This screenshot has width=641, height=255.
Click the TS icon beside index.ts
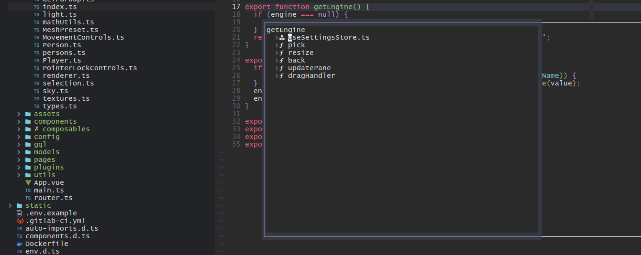[37, 7]
